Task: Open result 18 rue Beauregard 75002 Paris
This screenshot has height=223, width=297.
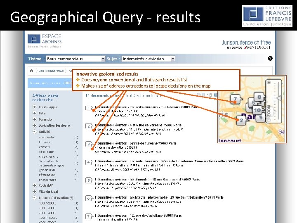Action: pos(147,179)
